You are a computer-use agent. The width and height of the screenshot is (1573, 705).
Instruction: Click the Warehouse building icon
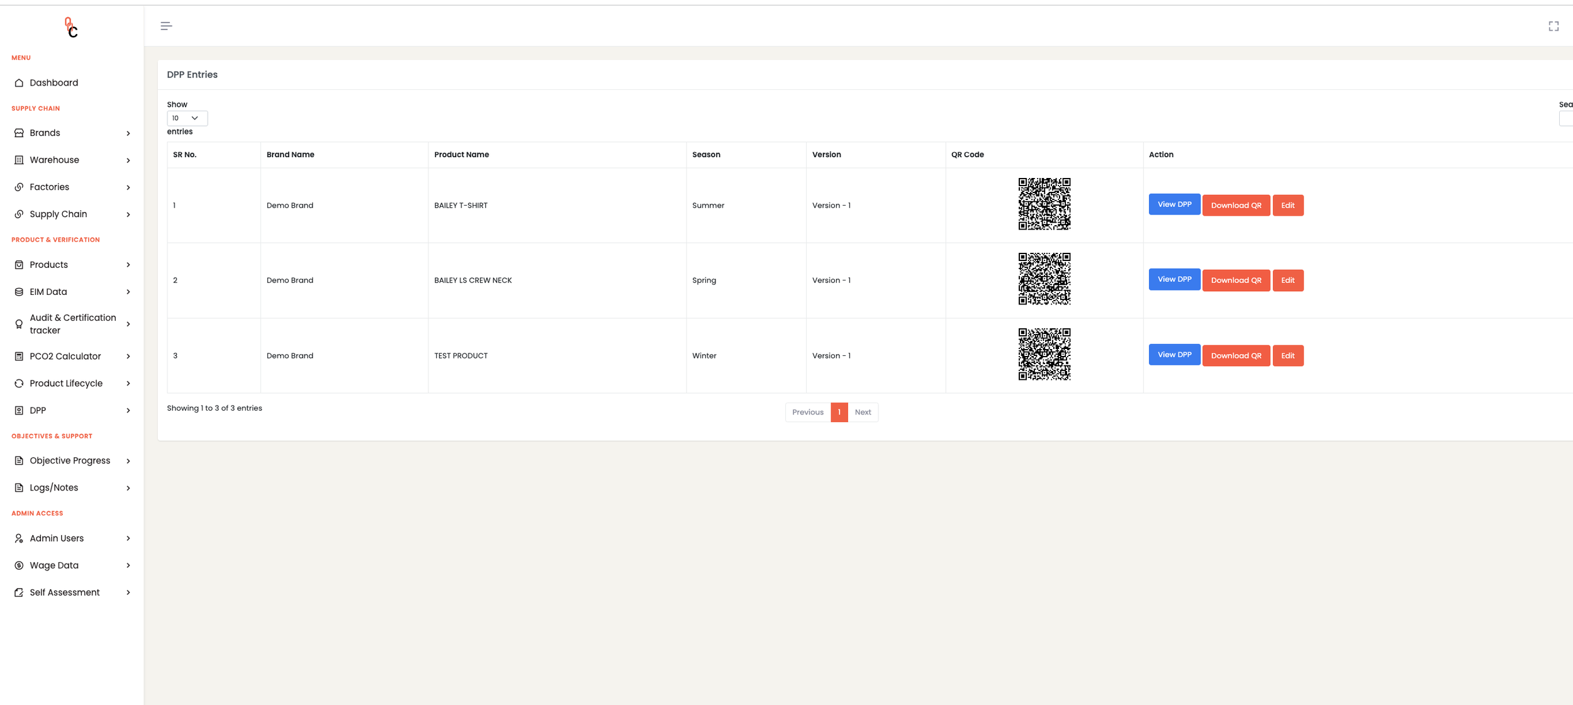19,160
